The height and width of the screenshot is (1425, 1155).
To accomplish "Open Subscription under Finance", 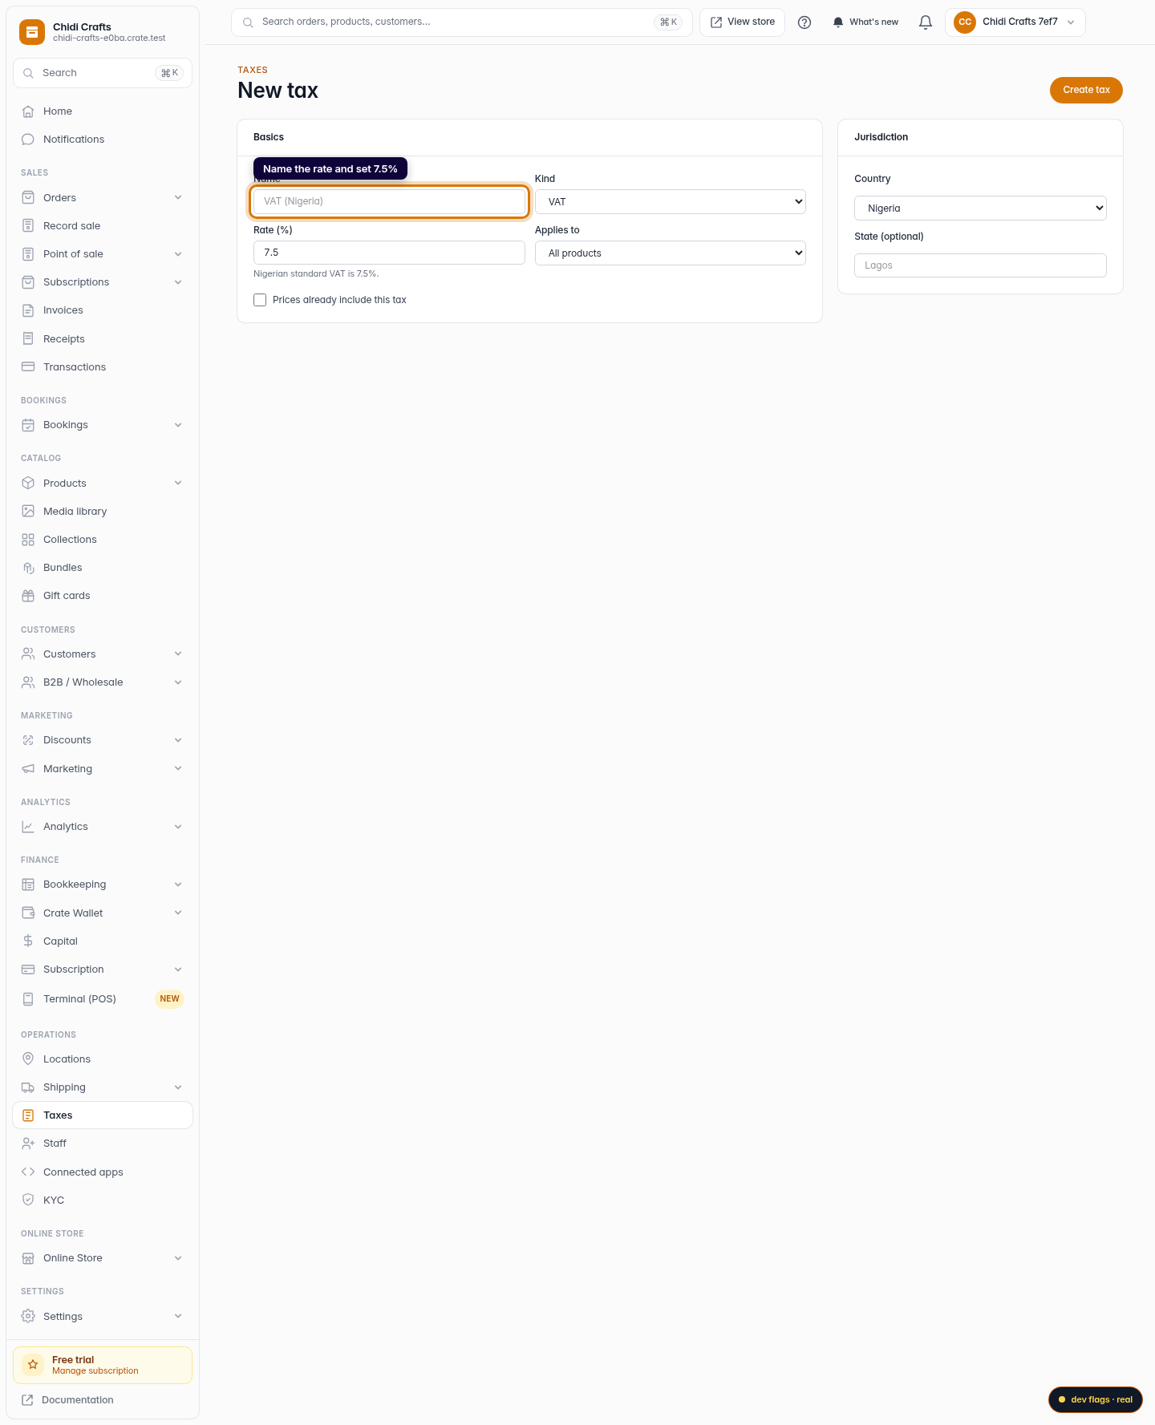I will [103, 970].
